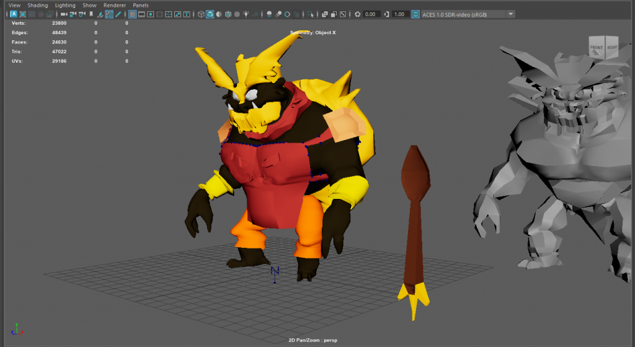Toggle the Safe Action icon
This screenshot has width=635, height=347.
tap(177, 14)
